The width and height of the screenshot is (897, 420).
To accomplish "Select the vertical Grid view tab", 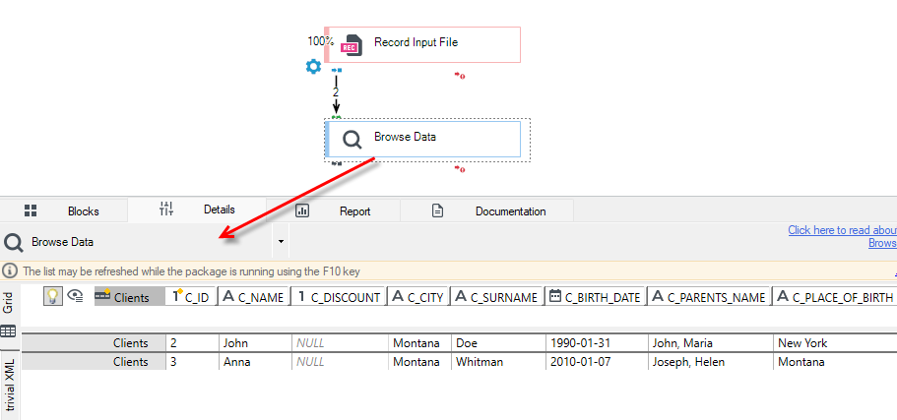I will 9,303.
